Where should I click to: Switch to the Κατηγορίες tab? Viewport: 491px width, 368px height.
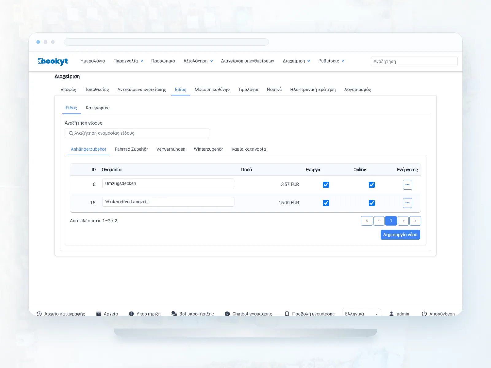point(98,108)
